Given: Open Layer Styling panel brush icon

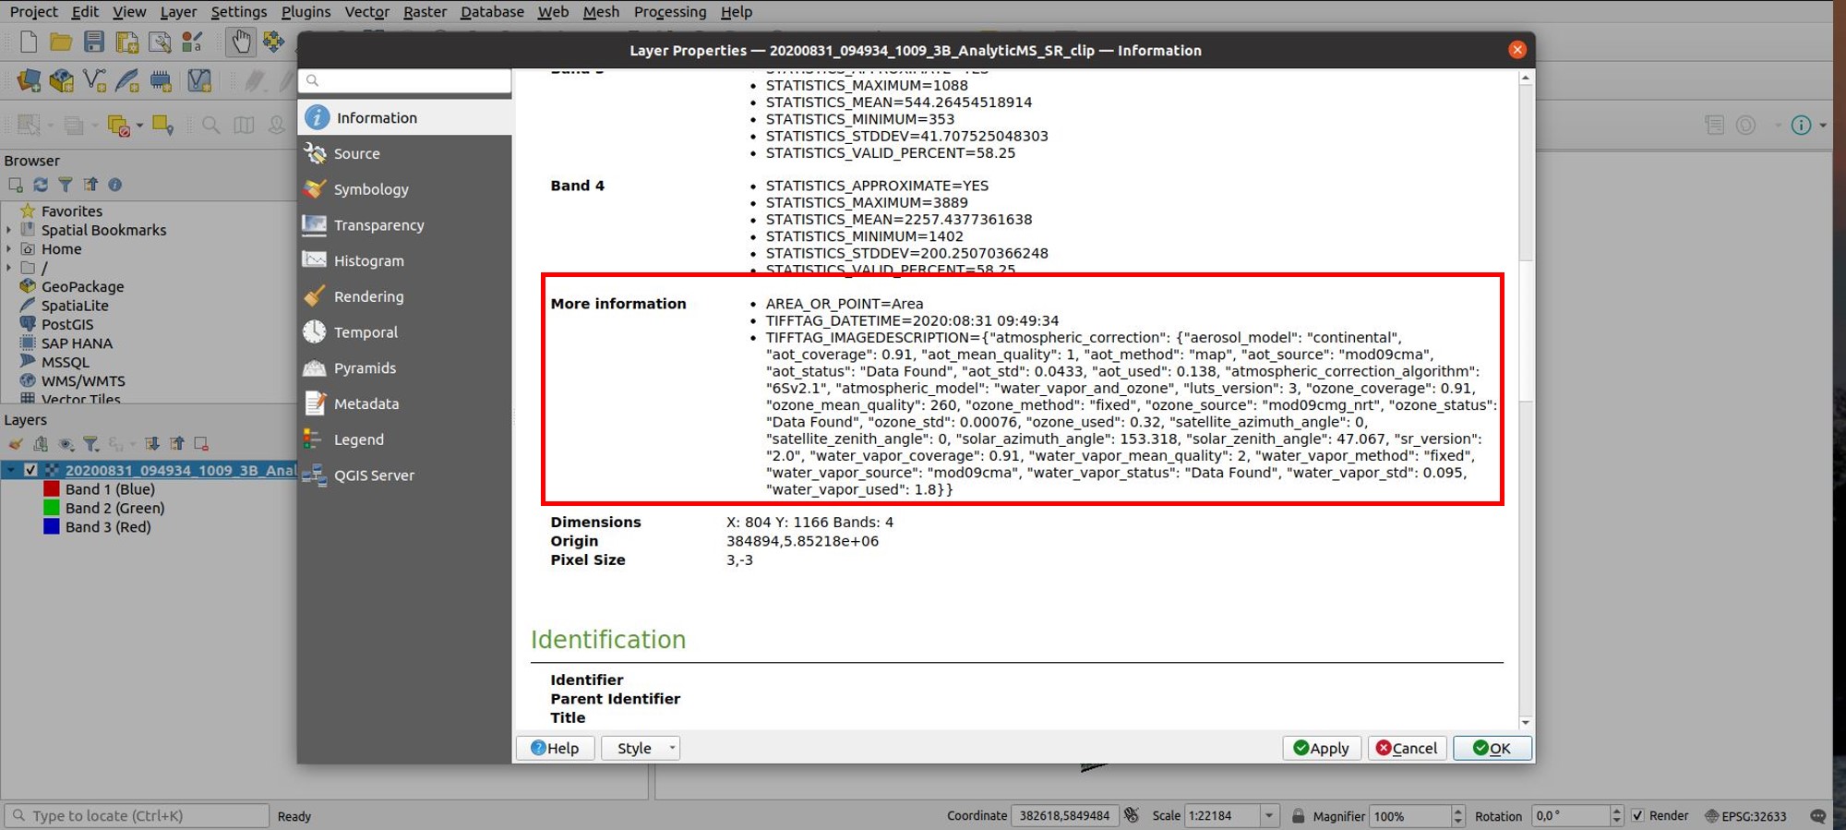Looking at the screenshot, I should point(16,444).
